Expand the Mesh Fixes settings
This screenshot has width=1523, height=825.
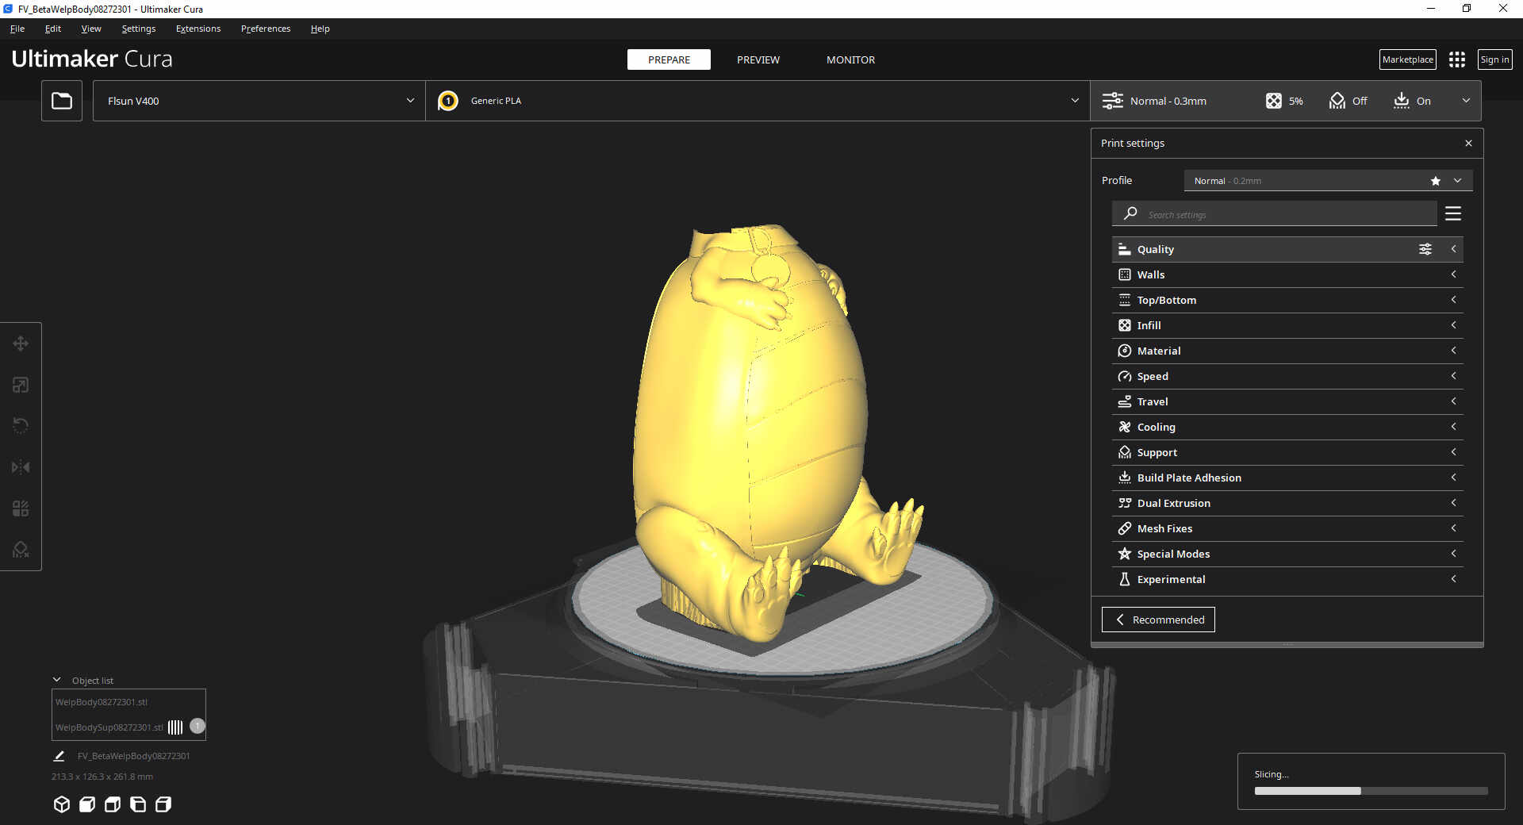click(x=1287, y=528)
